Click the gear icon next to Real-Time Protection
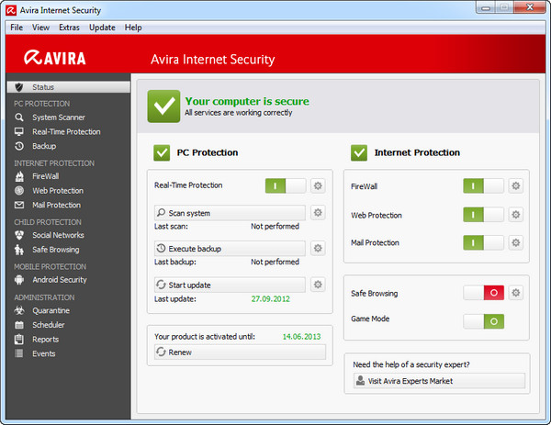 [318, 185]
